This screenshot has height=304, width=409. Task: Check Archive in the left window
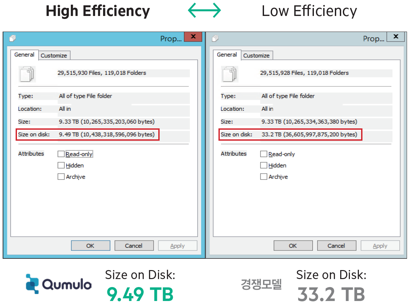[61, 177]
